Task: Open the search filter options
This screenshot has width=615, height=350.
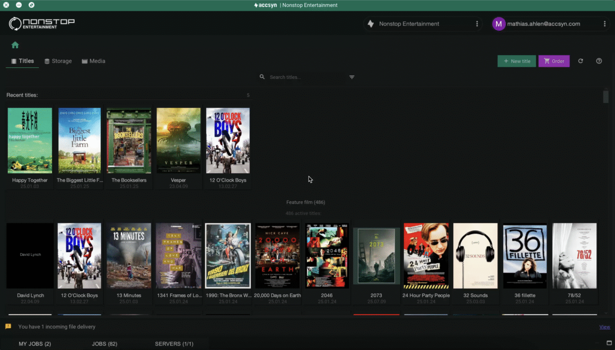Action: (x=352, y=77)
